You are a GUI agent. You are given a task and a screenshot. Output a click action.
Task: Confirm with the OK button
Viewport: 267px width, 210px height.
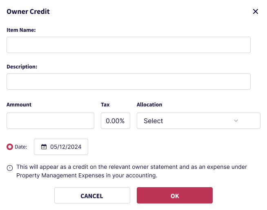point(174,196)
